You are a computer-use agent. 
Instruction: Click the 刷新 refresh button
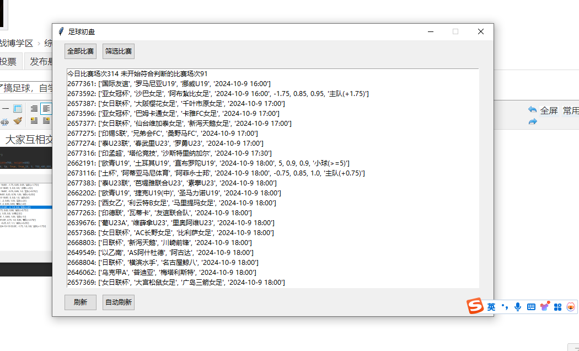click(x=80, y=302)
